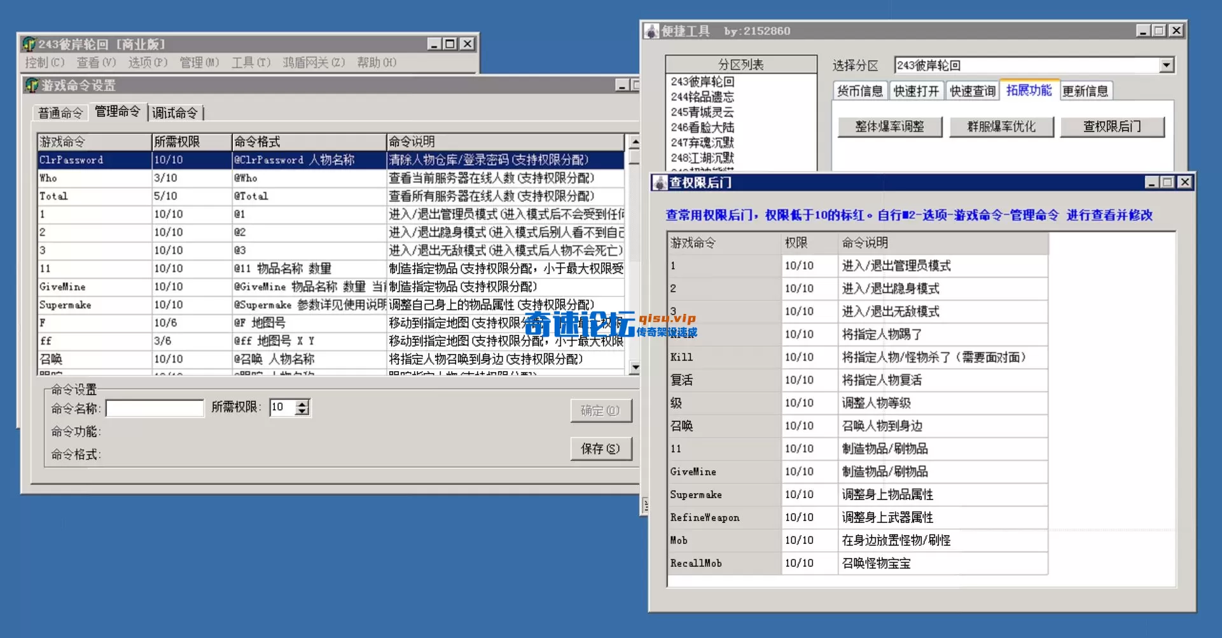Switch to the 普通命令 tab
Viewport: 1222px width, 638px height.
click(59, 112)
